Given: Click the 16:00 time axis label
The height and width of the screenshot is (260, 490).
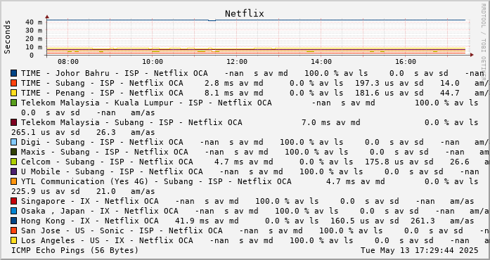Looking at the screenshot, I should click(406, 62).
